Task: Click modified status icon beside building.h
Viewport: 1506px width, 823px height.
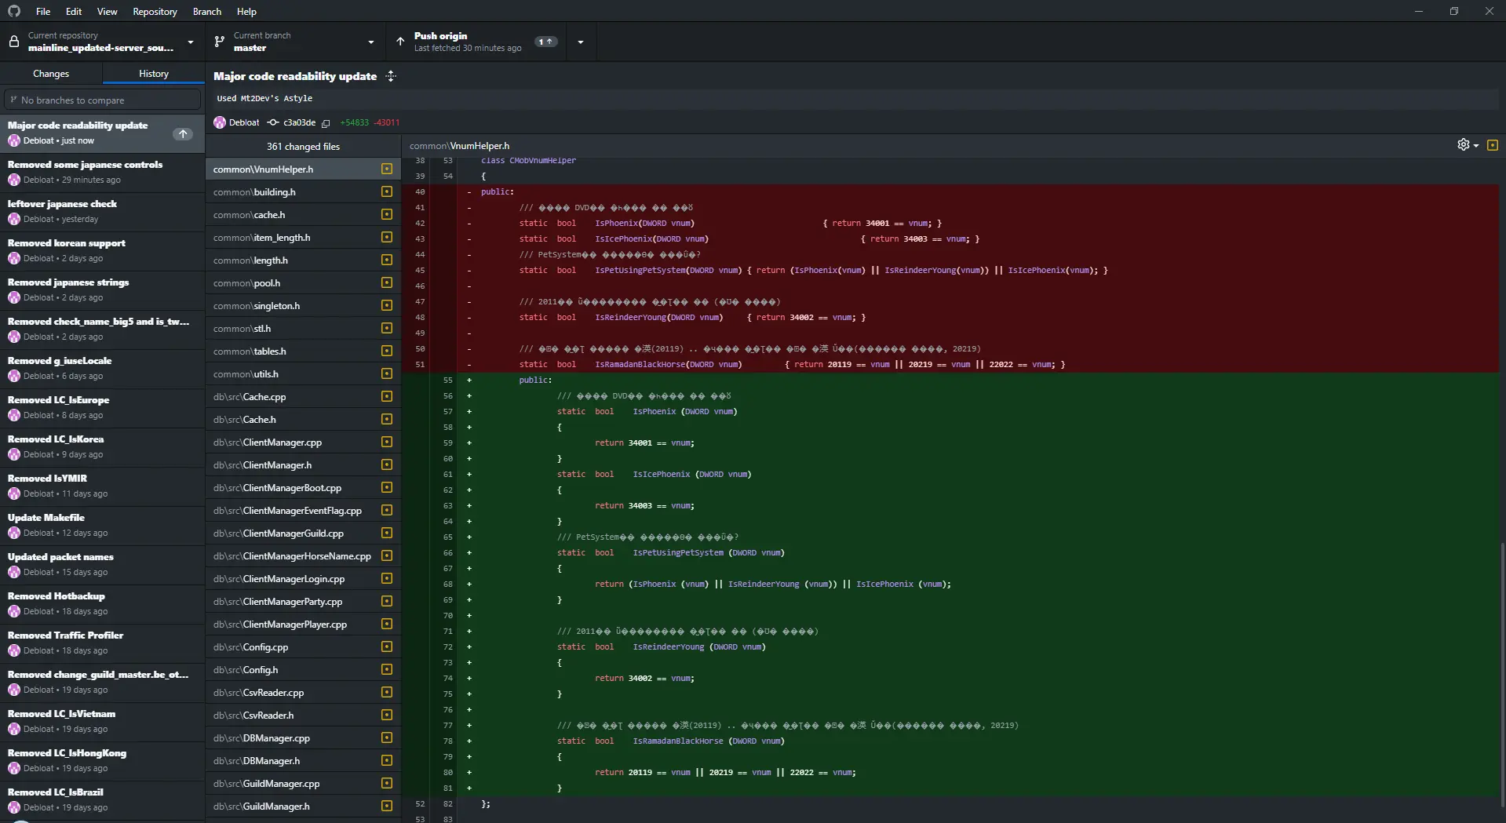Action: (386, 192)
